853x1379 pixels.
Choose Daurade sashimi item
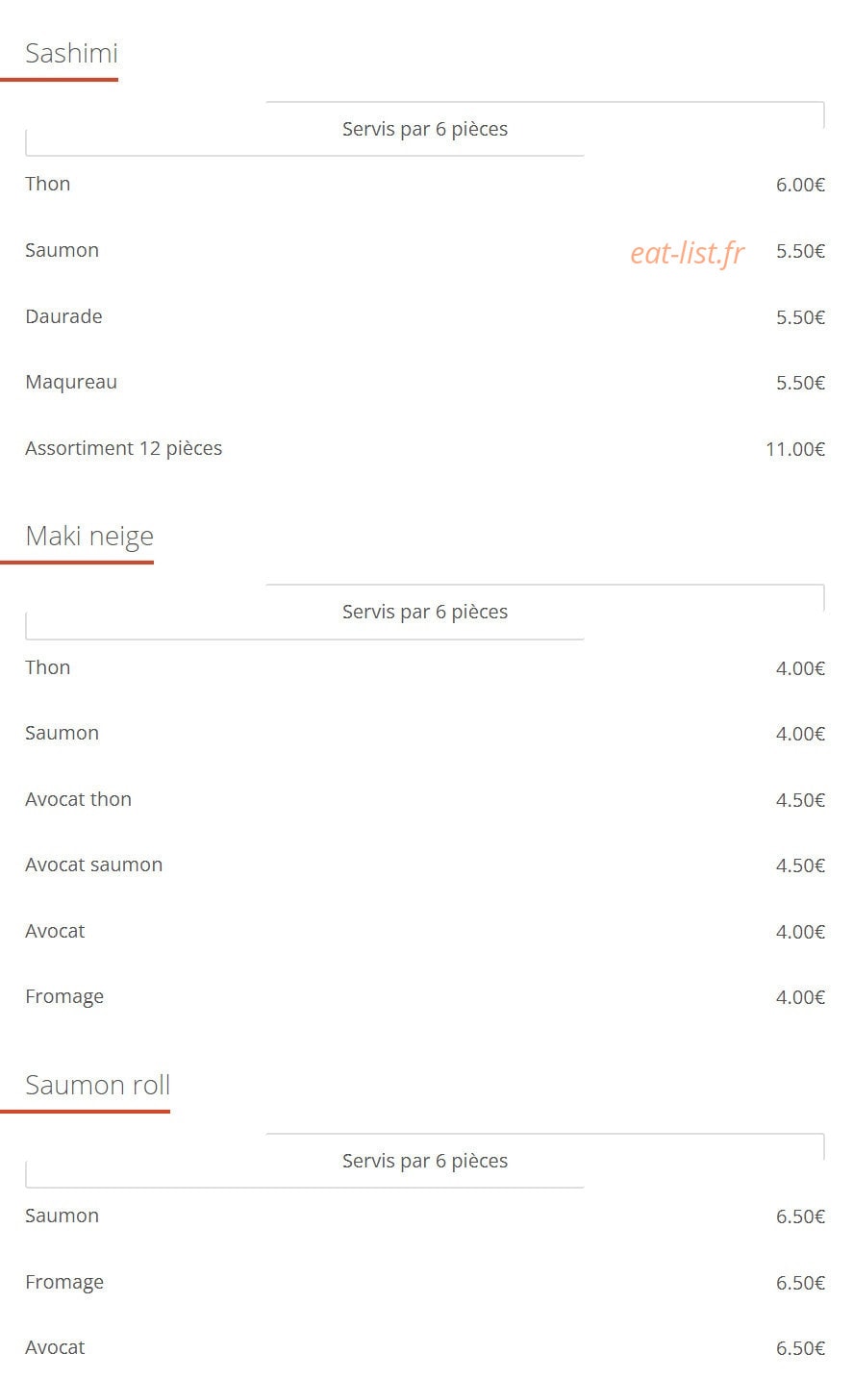pyautogui.click(x=63, y=316)
